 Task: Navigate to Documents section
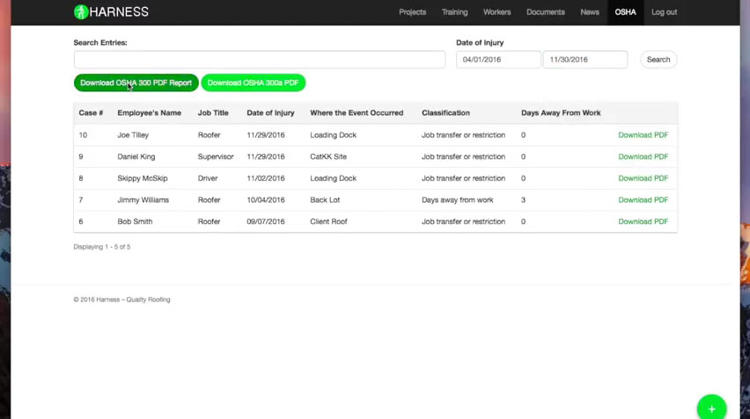[x=546, y=12]
